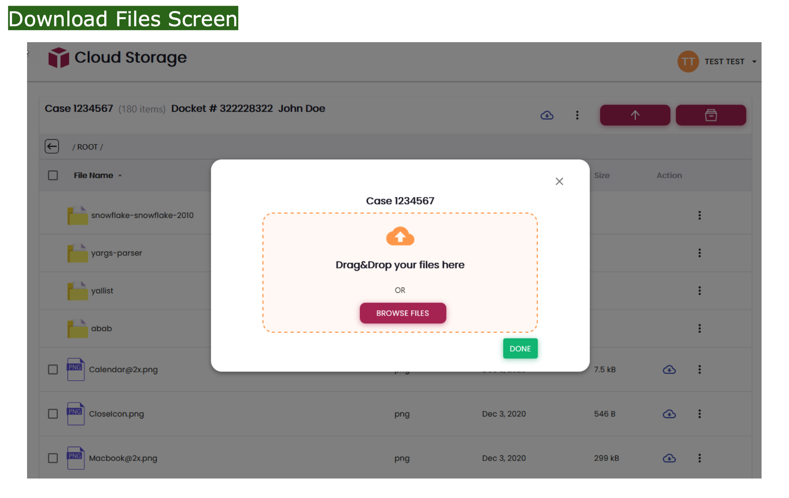Expand the TEST TEST user dropdown

754,62
